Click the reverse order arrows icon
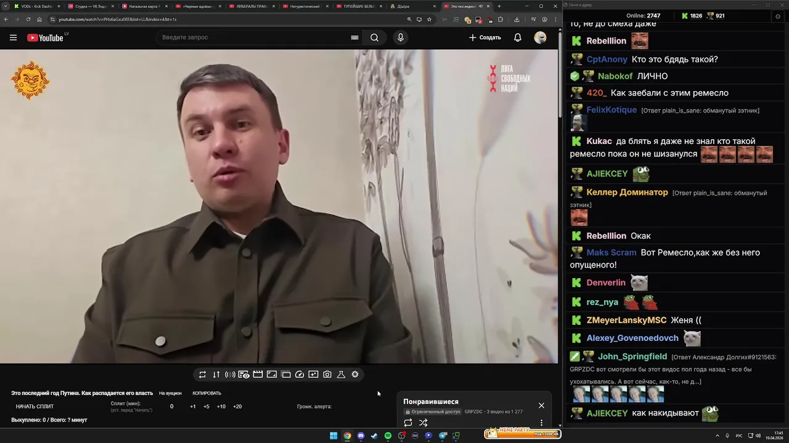The height and width of the screenshot is (443, 789). point(216,374)
